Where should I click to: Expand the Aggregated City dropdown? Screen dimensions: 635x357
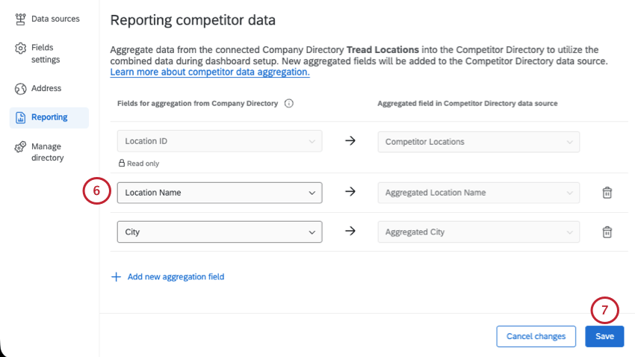(478, 232)
